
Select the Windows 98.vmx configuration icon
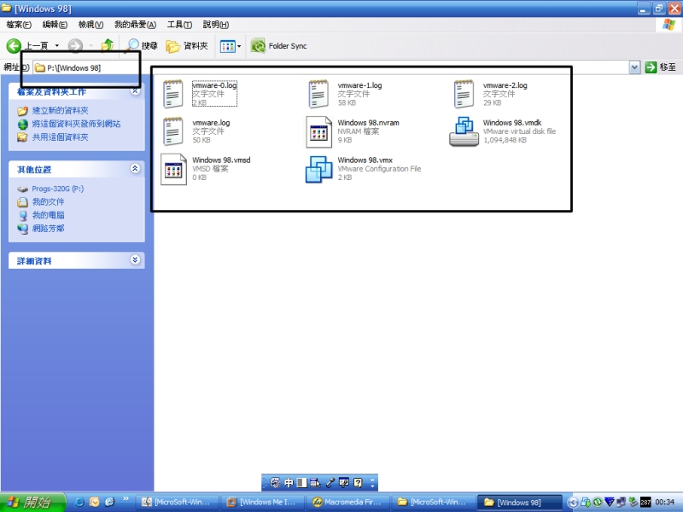[318, 169]
